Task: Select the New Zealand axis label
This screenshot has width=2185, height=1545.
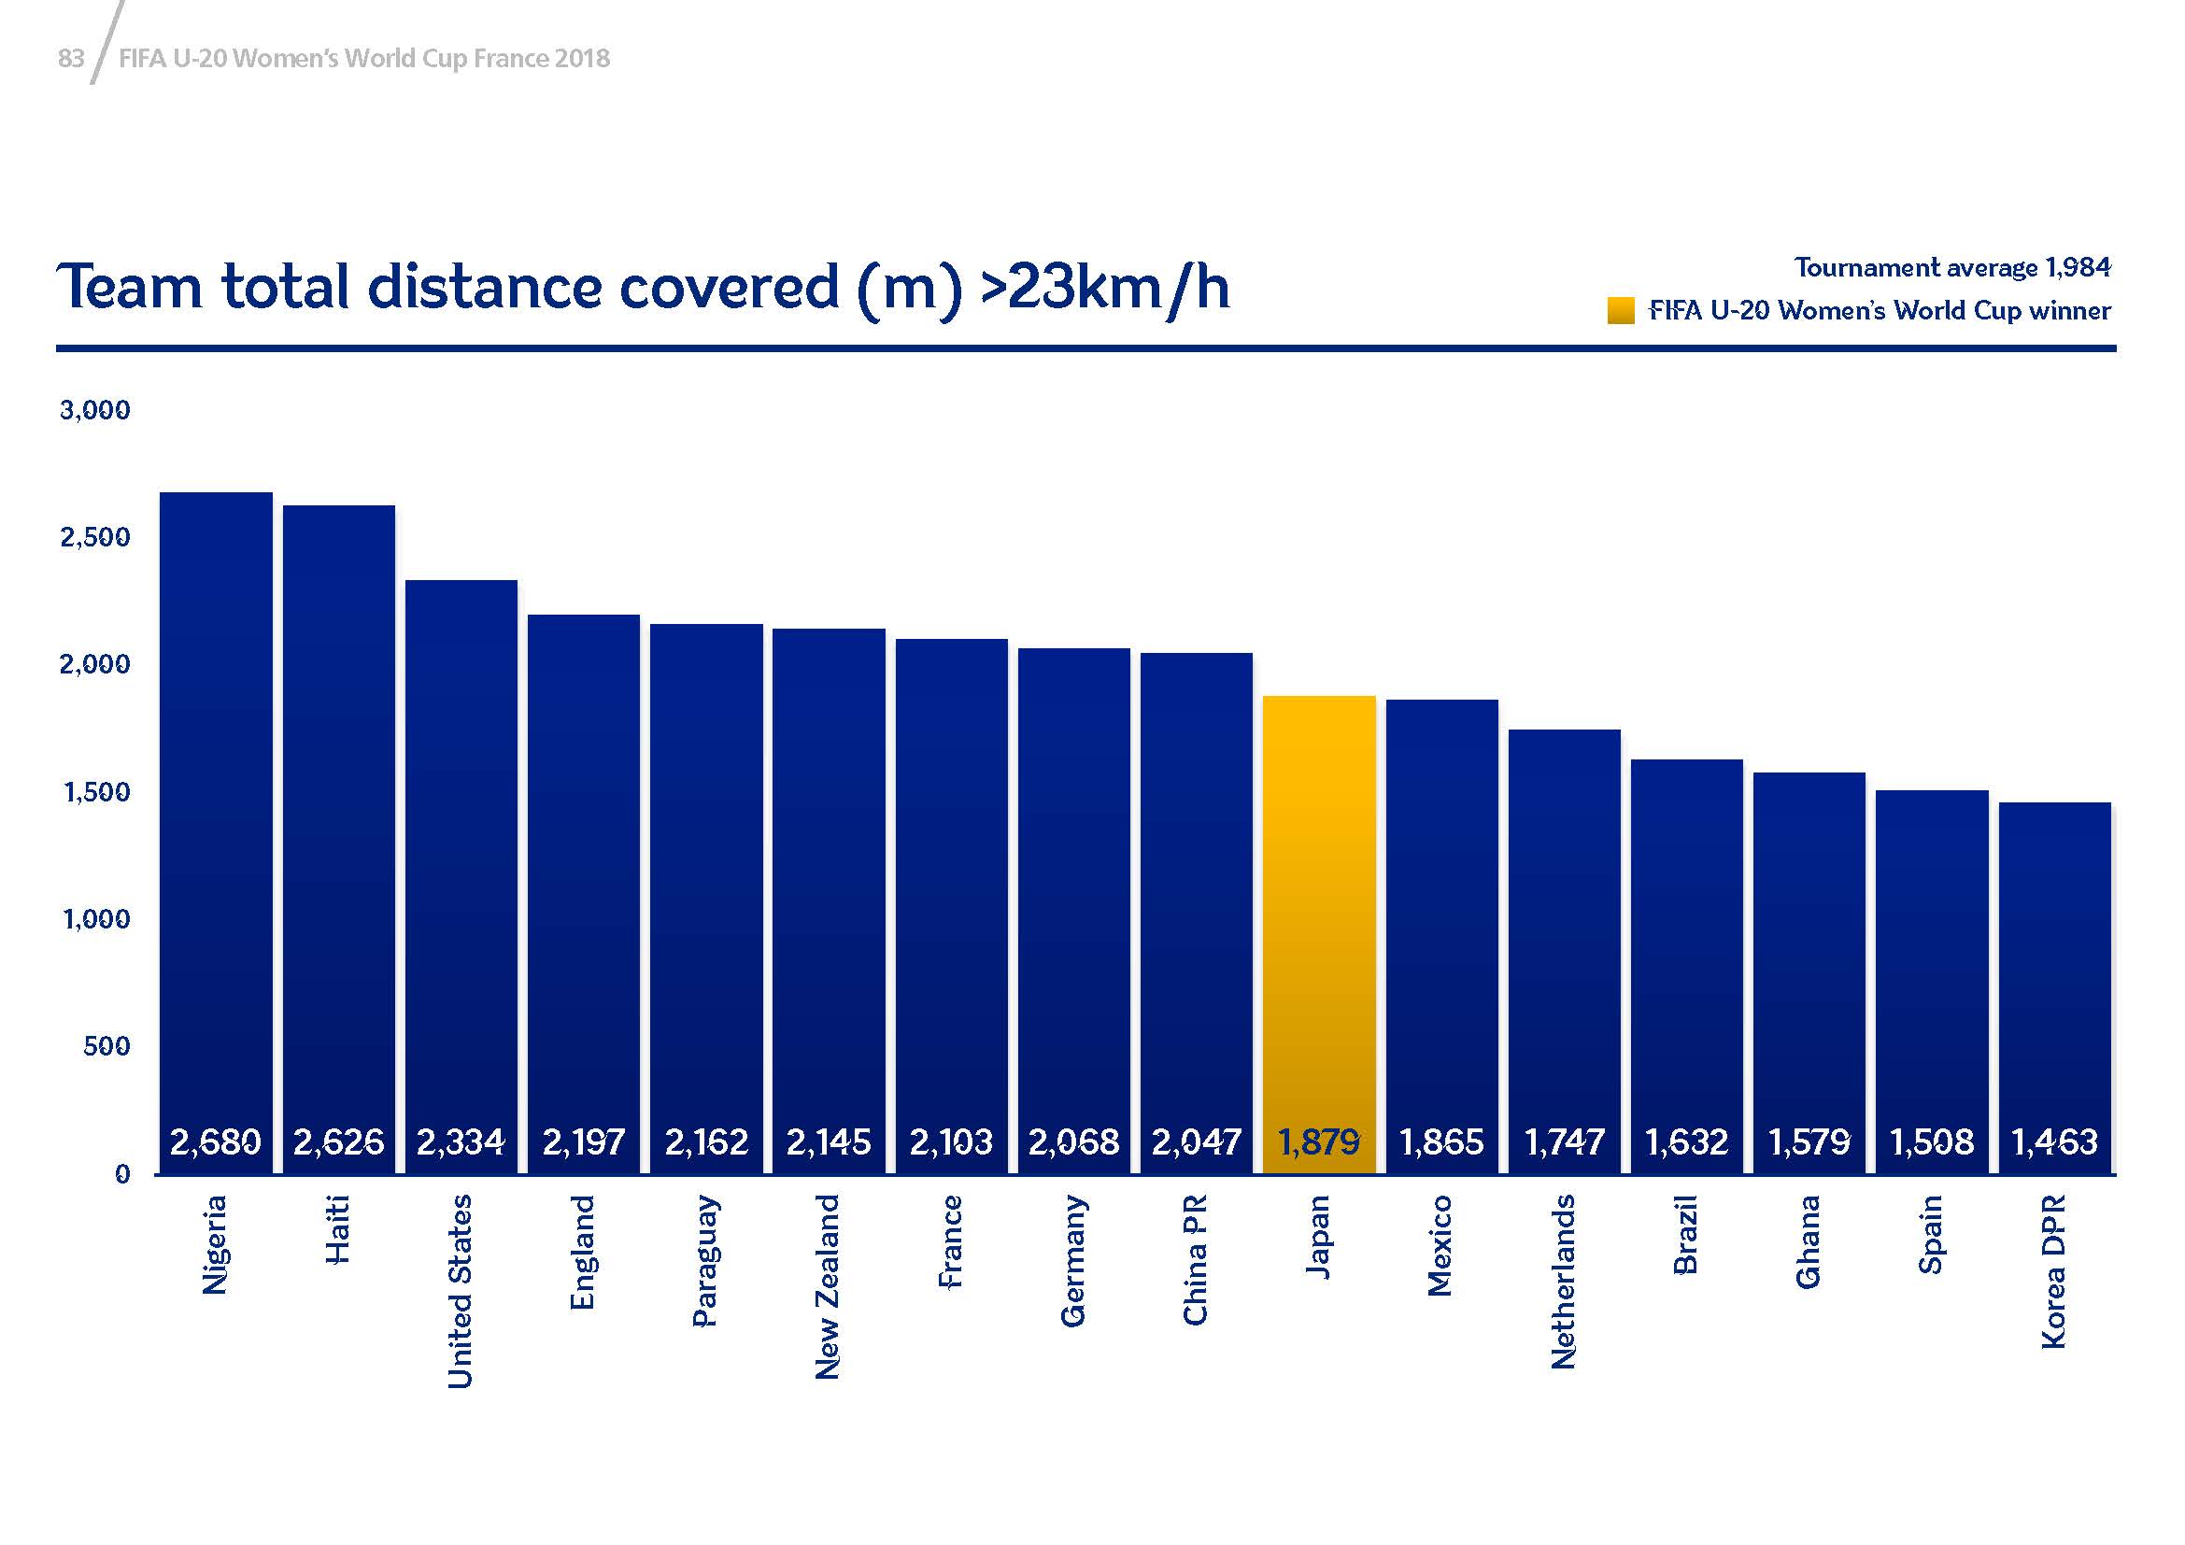Action: pos(828,1286)
